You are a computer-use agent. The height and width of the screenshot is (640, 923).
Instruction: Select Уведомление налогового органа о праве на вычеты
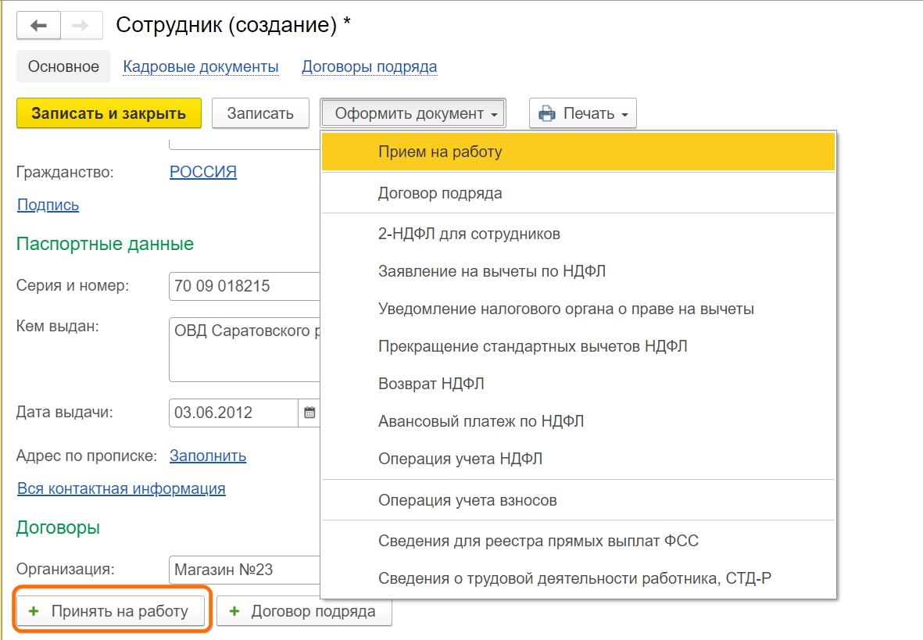(x=578, y=309)
